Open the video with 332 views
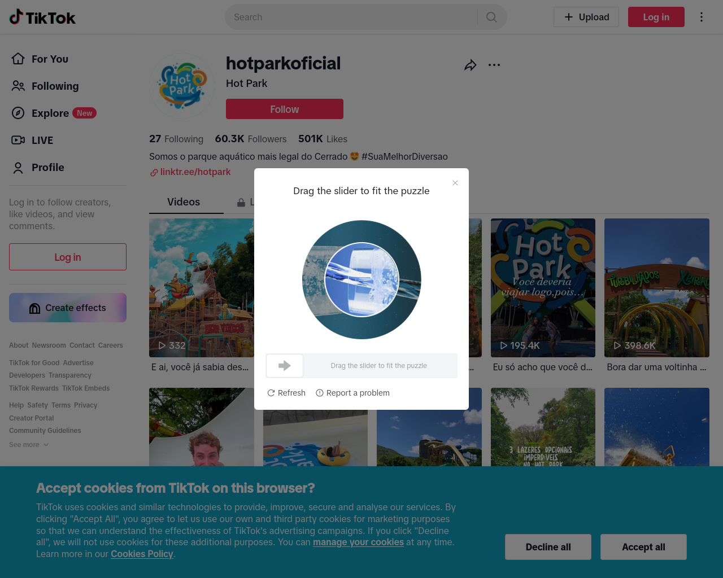 202,288
